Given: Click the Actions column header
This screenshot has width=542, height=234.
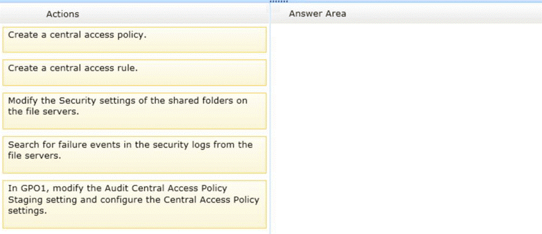Looking at the screenshot, I should click(62, 13).
